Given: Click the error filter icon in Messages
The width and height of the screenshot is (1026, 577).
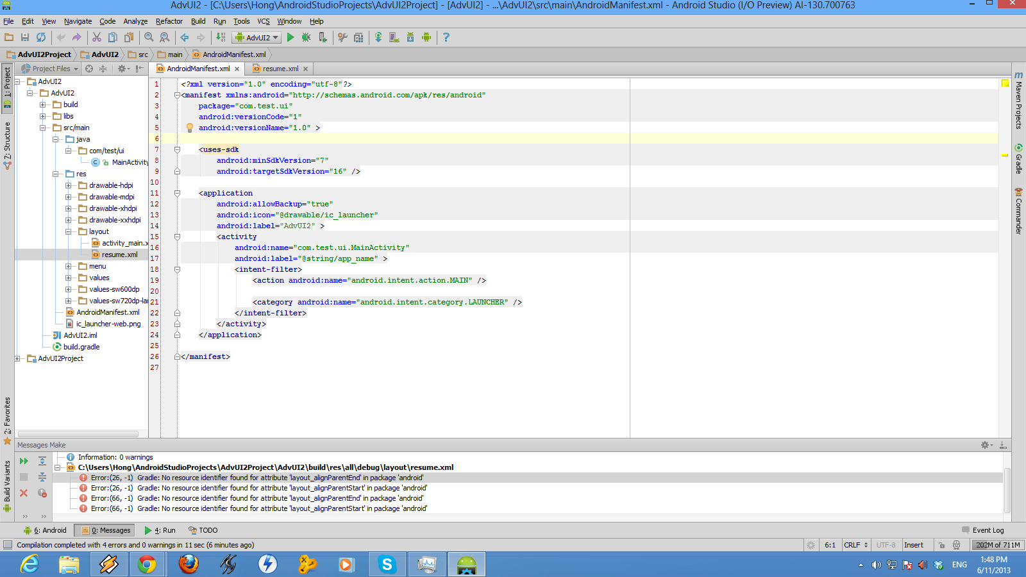Looking at the screenshot, I should (42, 493).
